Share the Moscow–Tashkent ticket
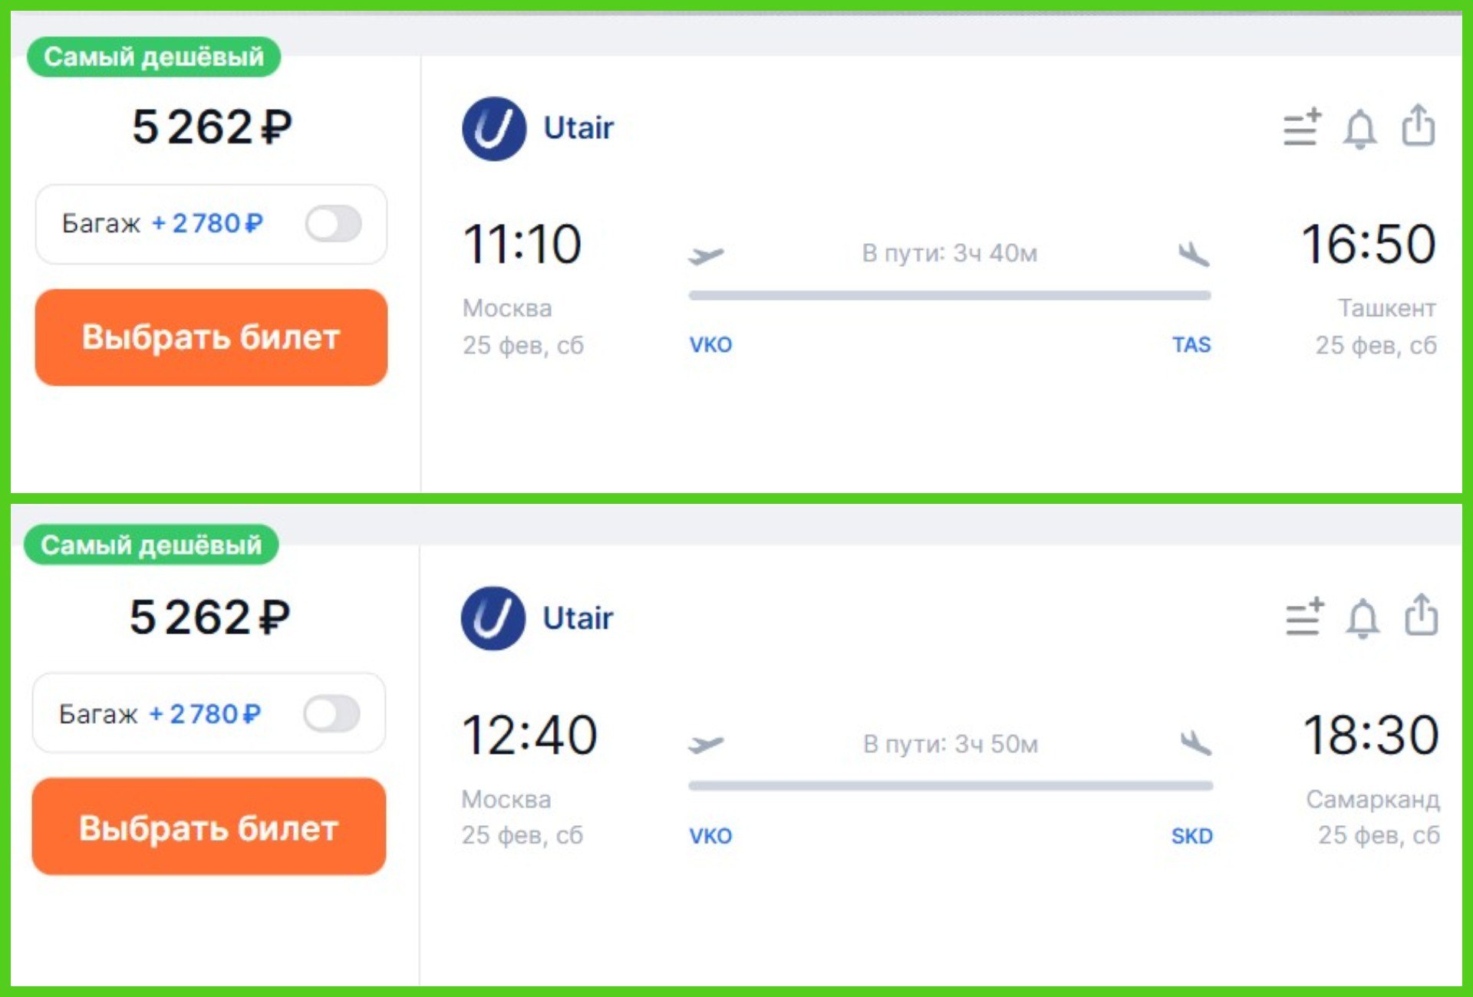Screen dimensions: 1473x997 click(1418, 126)
